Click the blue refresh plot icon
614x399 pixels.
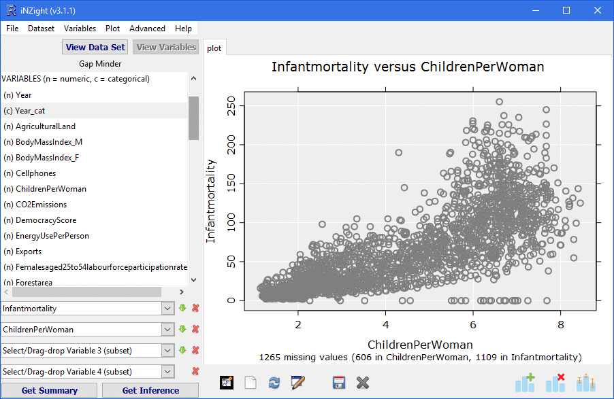[x=274, y=383]
